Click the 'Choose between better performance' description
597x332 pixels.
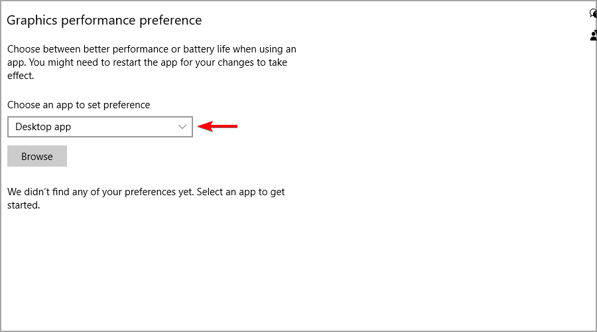click(x=151, y=62)
